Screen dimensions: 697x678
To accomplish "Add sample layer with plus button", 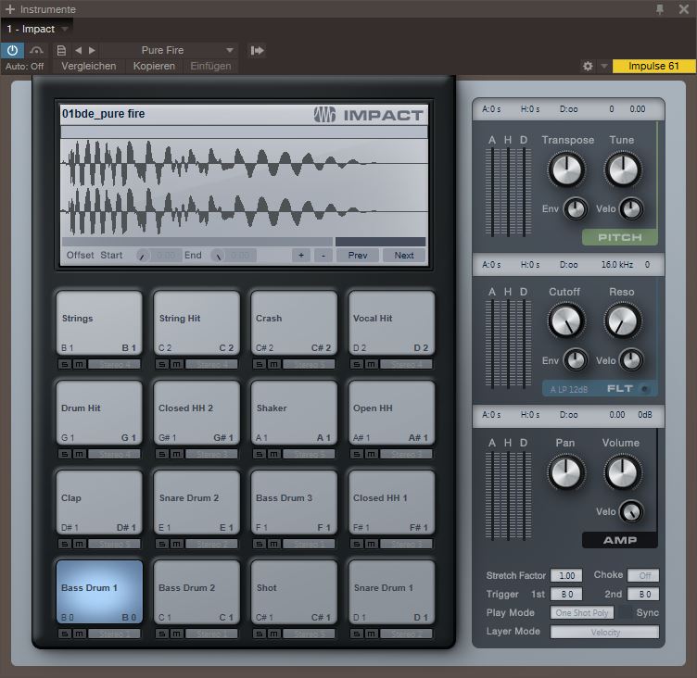I will (x=301, y=255).
